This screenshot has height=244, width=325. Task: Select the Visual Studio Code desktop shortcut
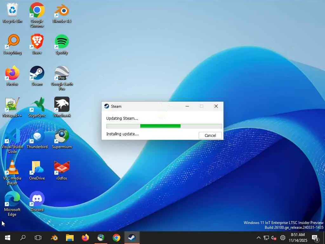(12, 141)
